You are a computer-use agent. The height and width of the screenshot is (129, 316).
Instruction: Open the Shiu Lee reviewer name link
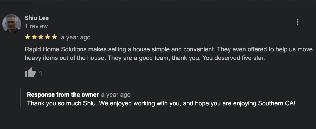coord(37,18)
